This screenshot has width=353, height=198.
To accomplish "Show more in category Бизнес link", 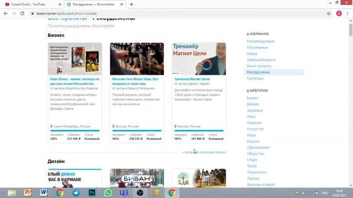I will [x=204, y=152].
